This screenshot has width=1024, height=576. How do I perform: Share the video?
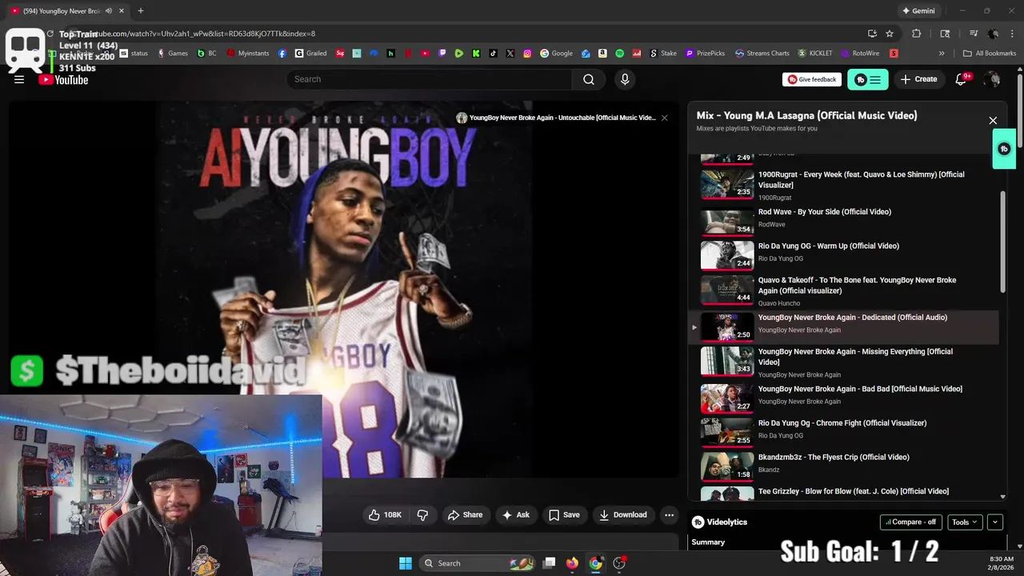[465, 515]
